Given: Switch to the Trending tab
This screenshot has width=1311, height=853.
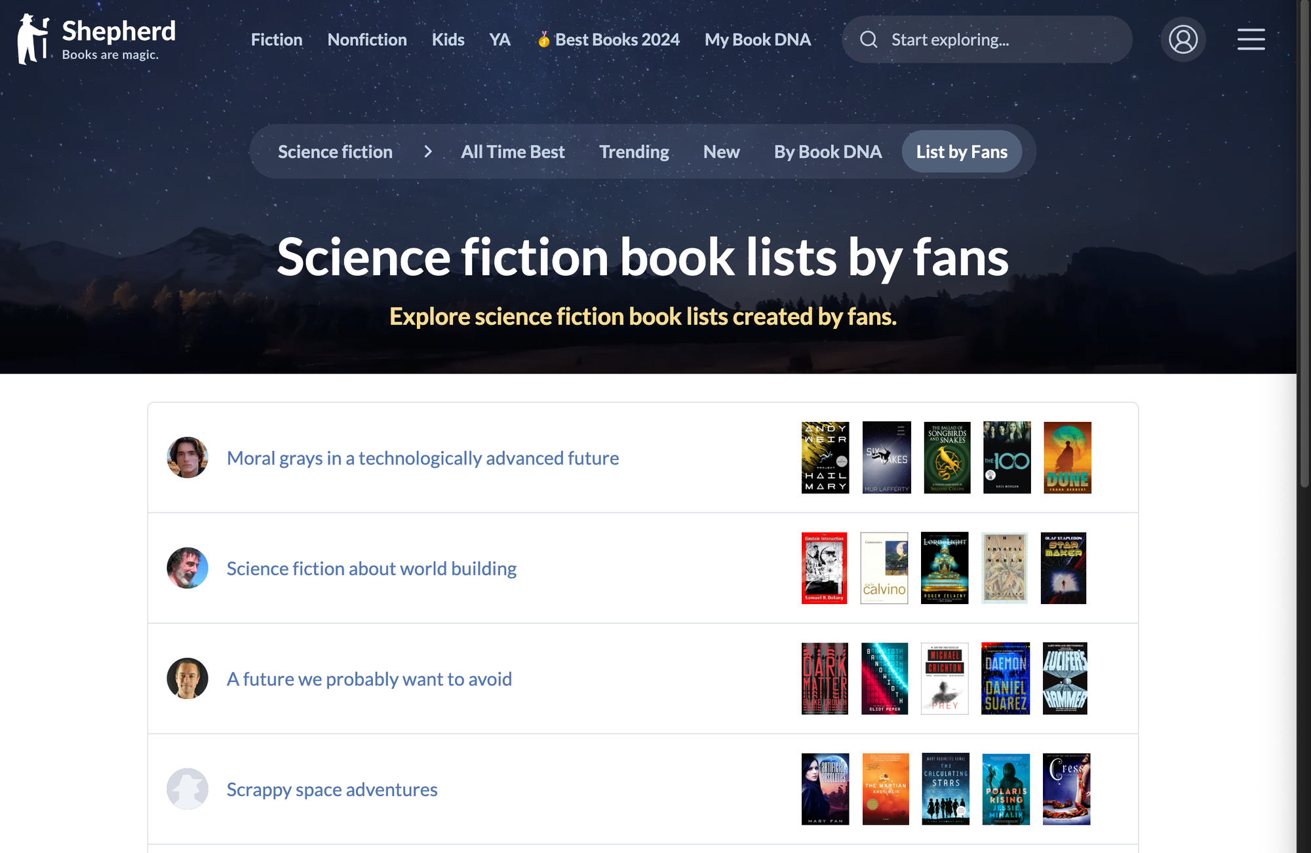Looking at the screenshot, I should (634, 152).
